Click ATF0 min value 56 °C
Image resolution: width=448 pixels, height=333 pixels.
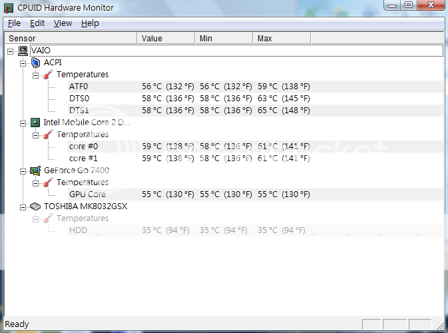(226, 87)
